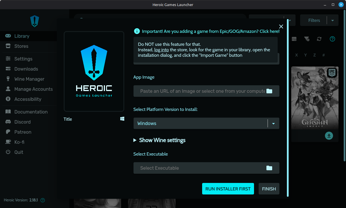Click the refresh library icon

click(319, 39)
